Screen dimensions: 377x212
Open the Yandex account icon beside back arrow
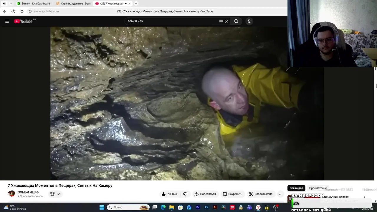[13, 11]
